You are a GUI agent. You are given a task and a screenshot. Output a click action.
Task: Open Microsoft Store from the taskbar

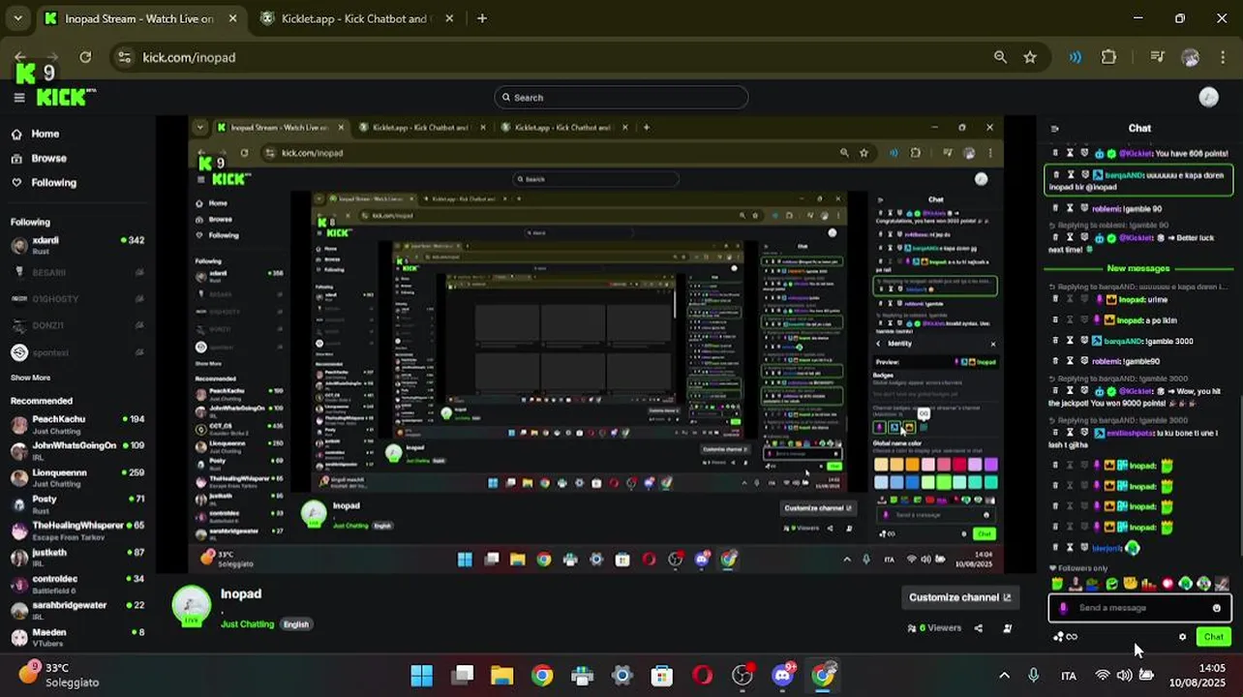pos(661,675)
